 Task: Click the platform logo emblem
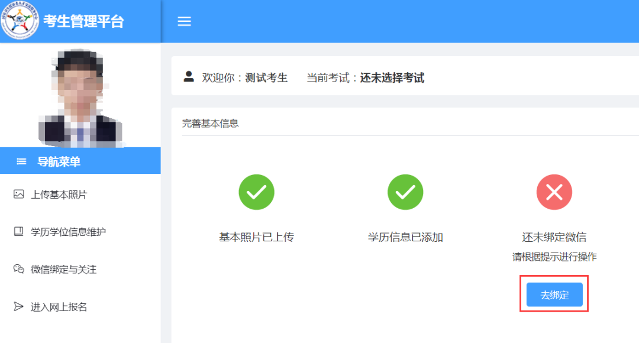coord(21,21)
